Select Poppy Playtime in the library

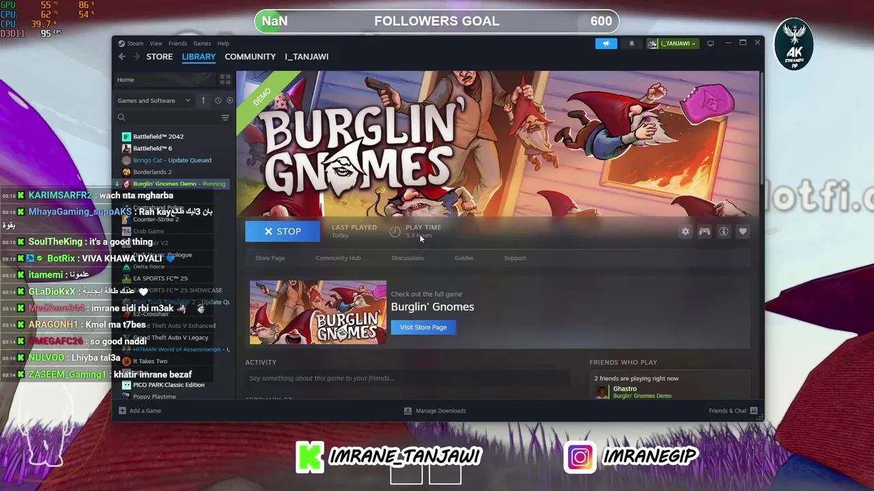tap(154, 397)
